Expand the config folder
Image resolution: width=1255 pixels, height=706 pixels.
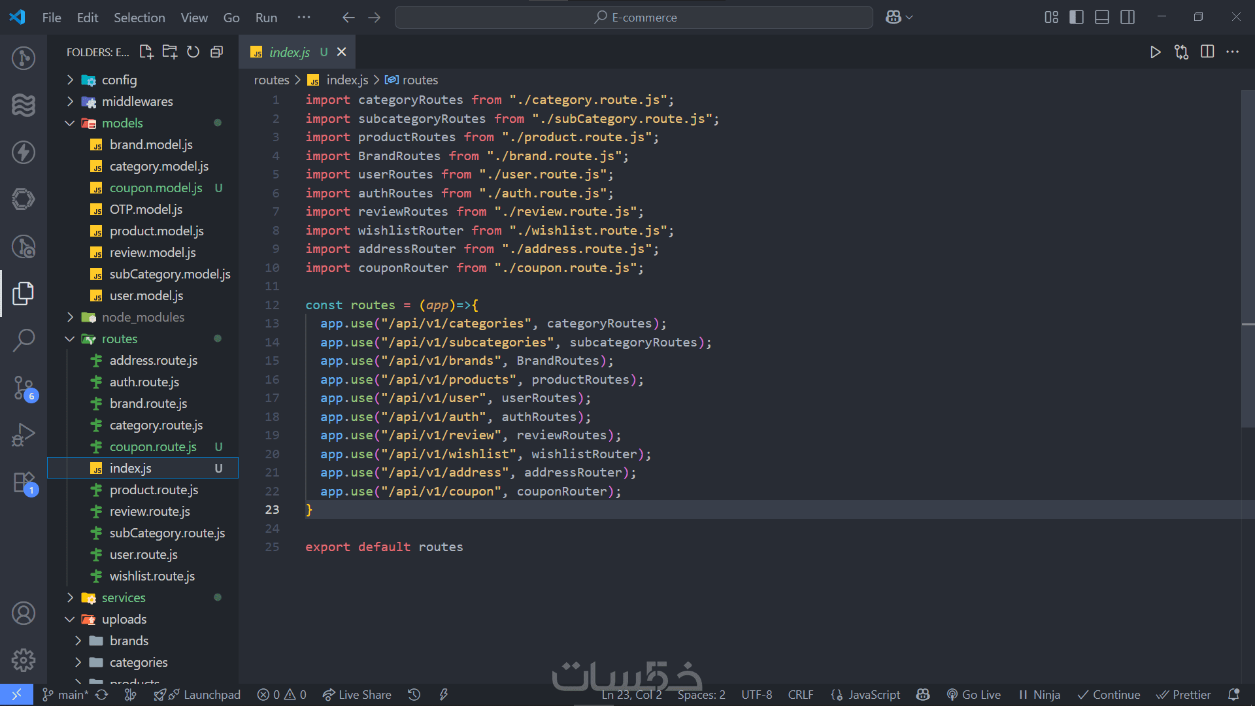click(x=119, y=80)
